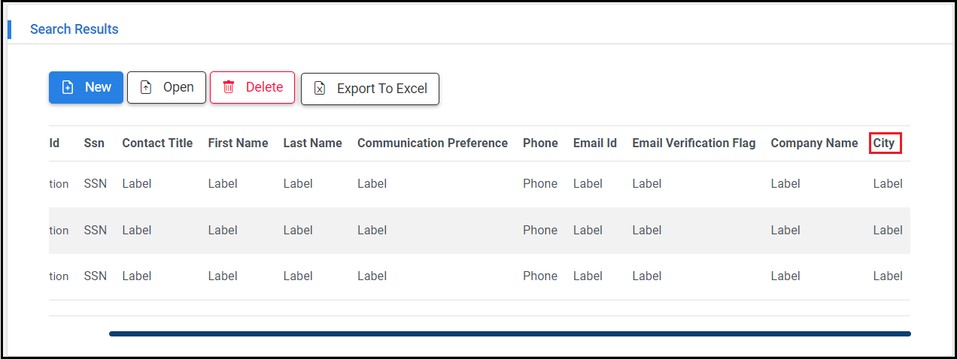Sort by the City column header

pos(884,143)
